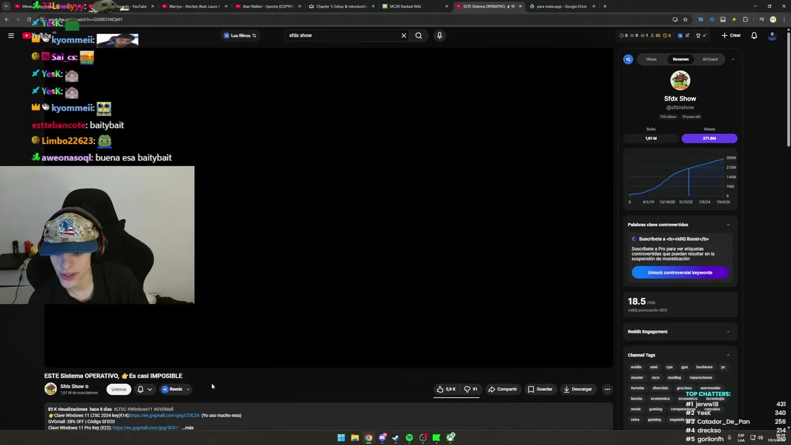Screen dimensions: 791x445
Task: Switch to vidIQ 'AI Coach' tab
Action: point(710,59)
